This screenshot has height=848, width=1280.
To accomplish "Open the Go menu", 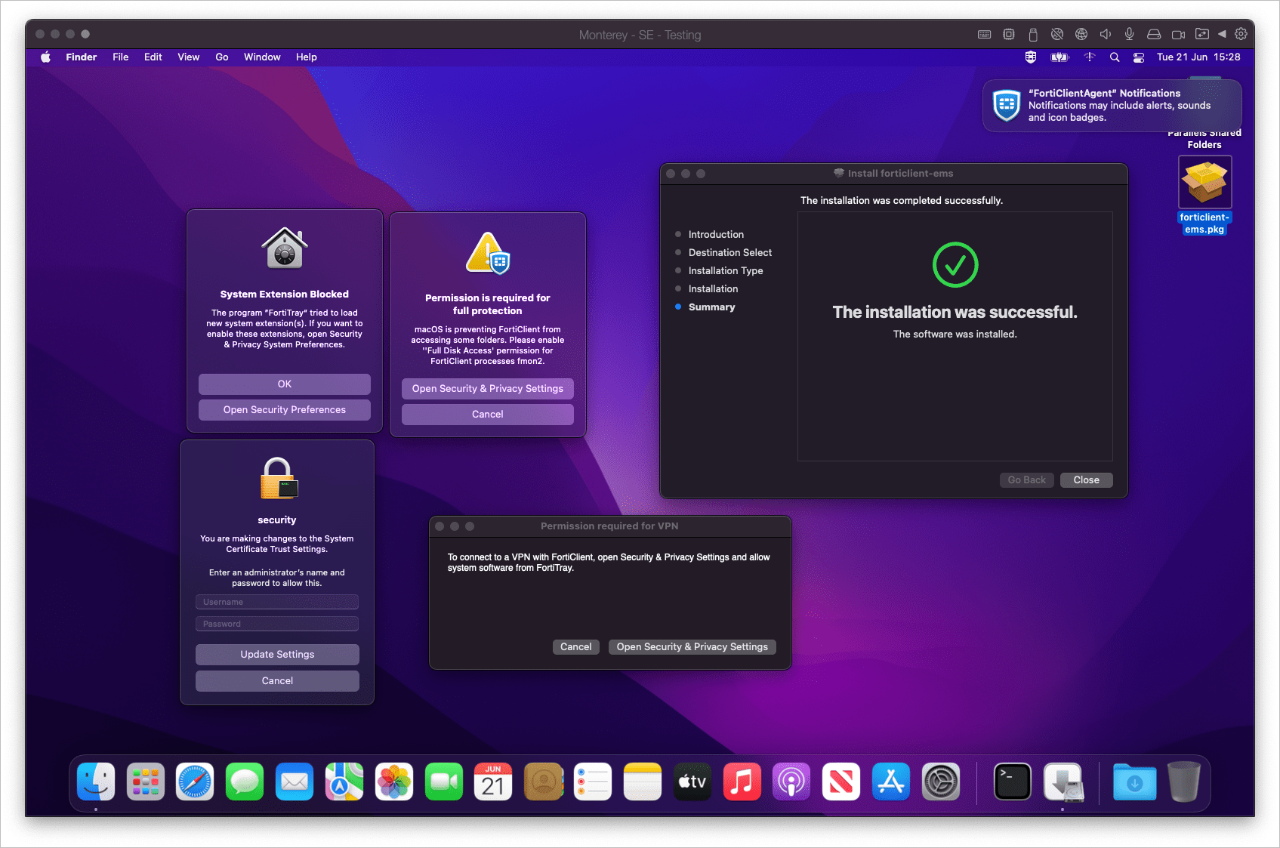I will (222, 57).
